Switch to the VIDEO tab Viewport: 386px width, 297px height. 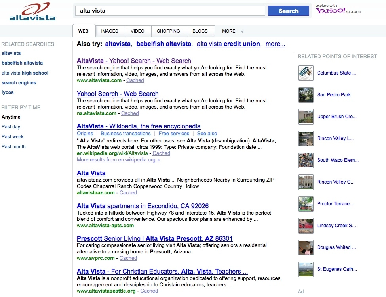pyautogui.click(x=137, y=31)
